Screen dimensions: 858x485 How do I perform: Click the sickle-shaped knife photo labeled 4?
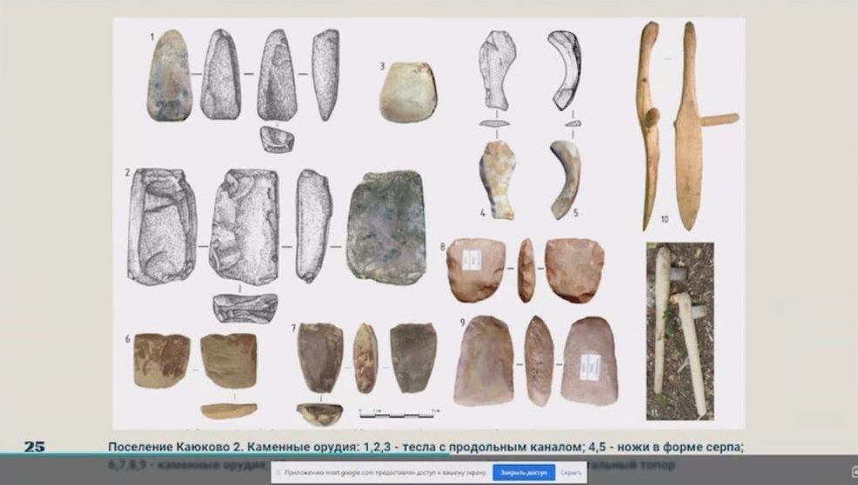tap(497, 180)
